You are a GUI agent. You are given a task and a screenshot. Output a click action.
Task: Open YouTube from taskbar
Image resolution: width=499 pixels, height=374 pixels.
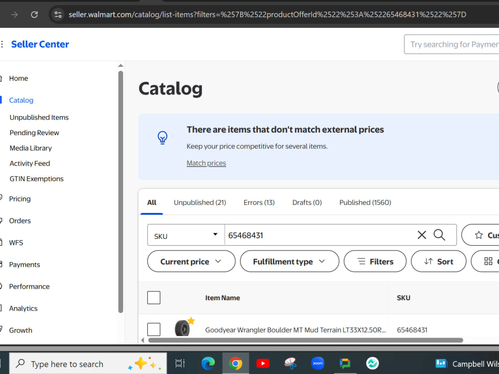tap(263, 363)
